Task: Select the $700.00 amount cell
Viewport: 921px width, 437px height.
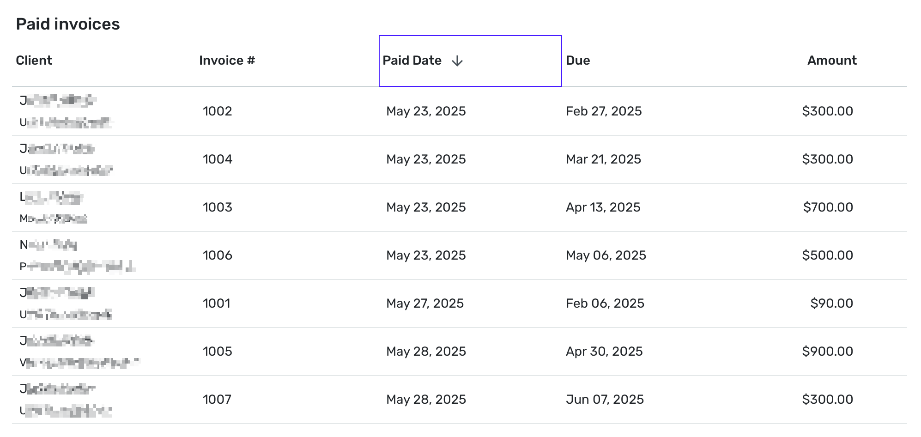Action: tap(828, 207)
